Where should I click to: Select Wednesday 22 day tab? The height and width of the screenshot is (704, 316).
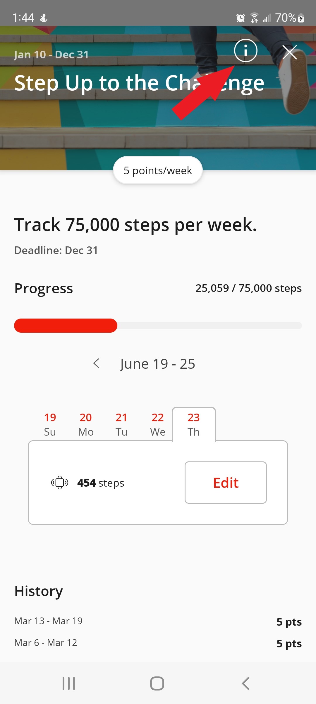pos(158,424)
